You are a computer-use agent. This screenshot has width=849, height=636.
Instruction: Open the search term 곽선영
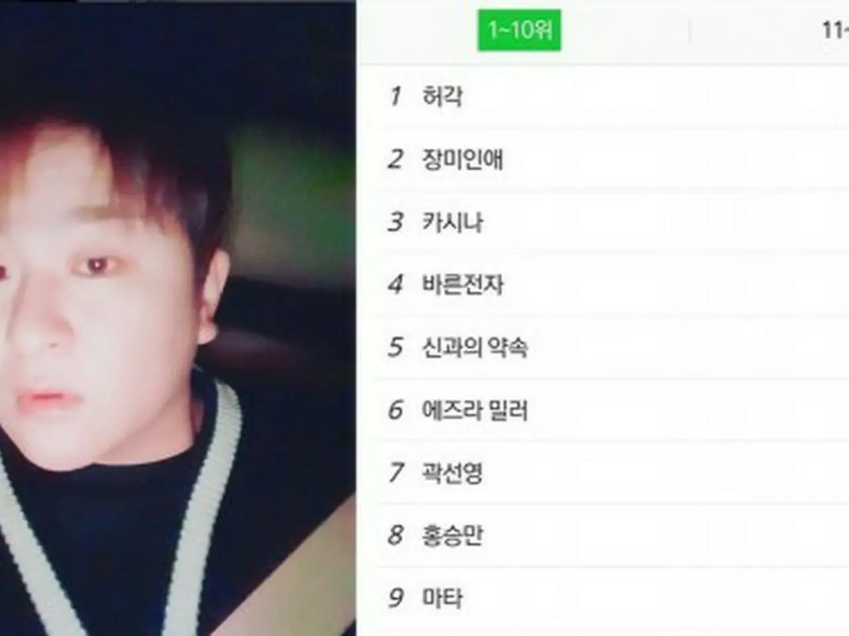(x=452, y=472)
